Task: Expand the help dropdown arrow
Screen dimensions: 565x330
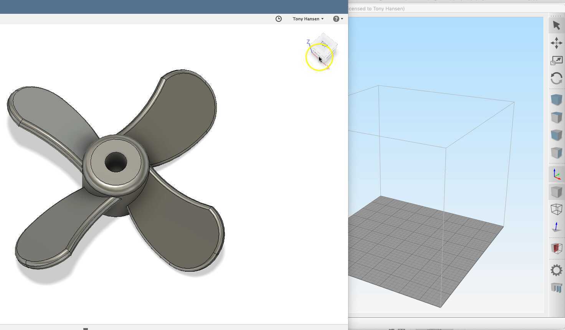Action: (x=342, y=18)
